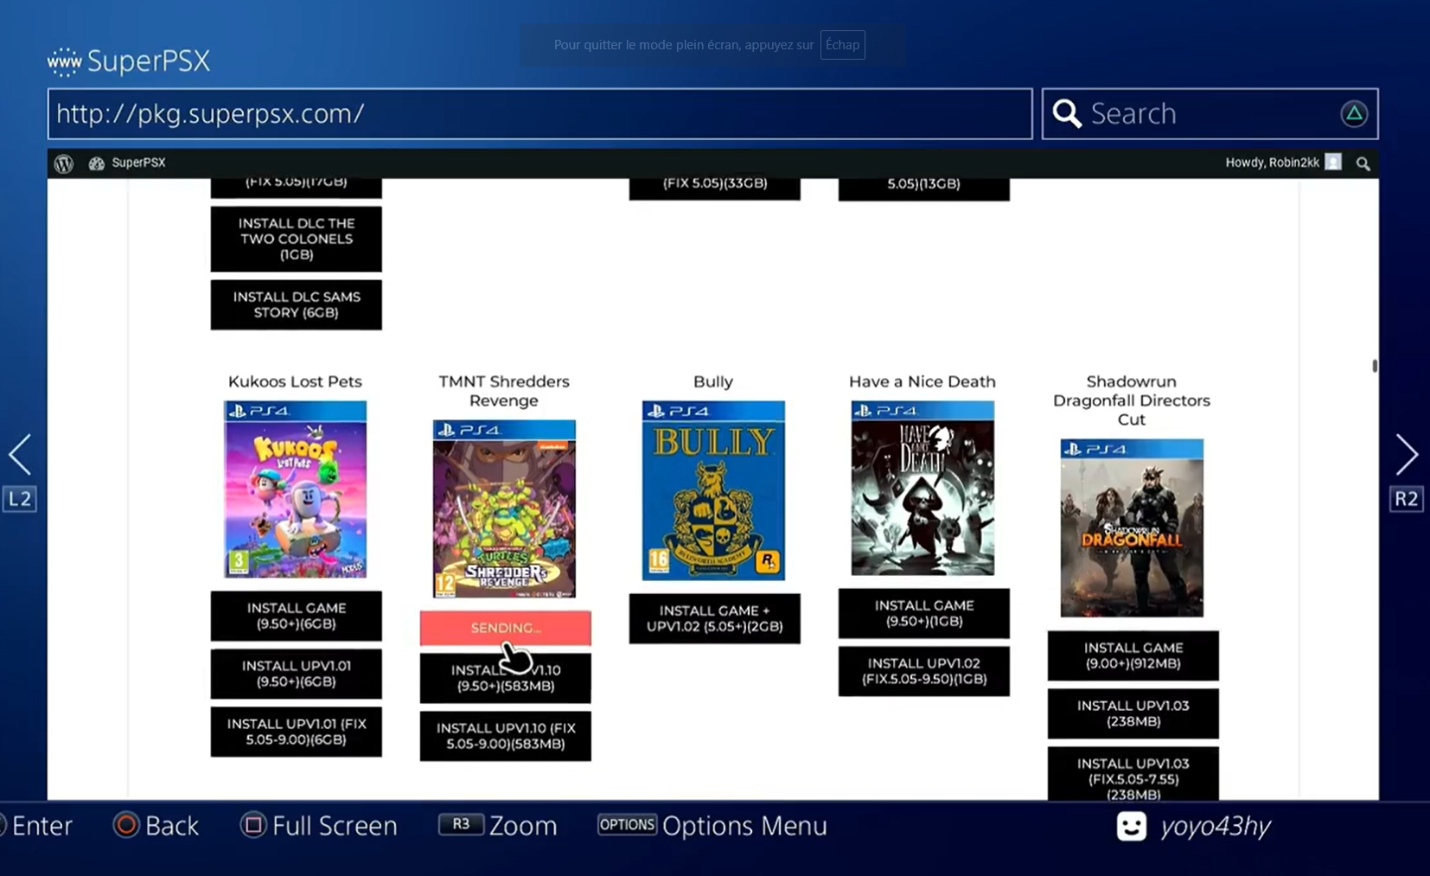The width and height of the screenshot is (1430, 876).
Task: Go to next page with right arrow
Action: 1407,455
